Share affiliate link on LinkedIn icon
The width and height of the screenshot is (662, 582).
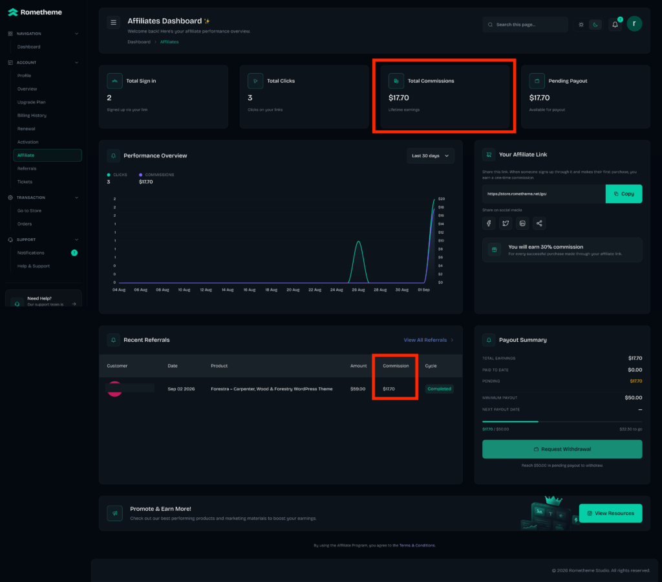tap(522, 223)
